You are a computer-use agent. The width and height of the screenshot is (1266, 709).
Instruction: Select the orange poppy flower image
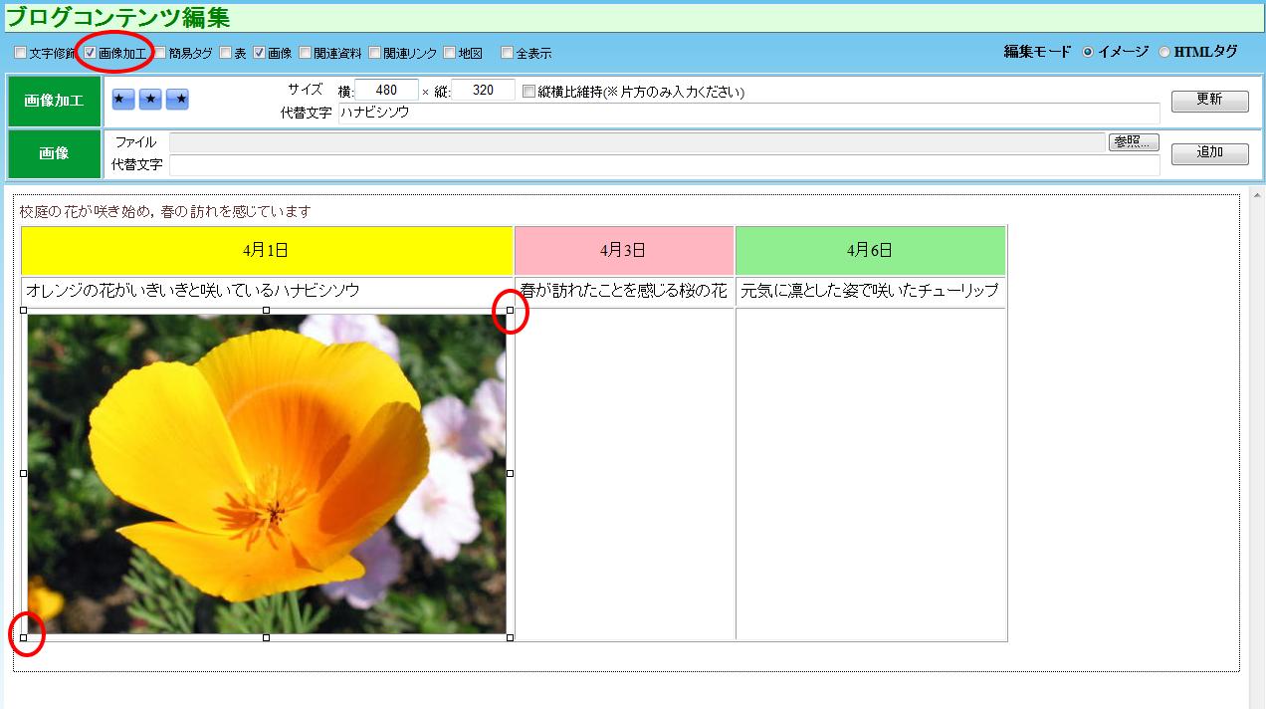tap(267, 474)
